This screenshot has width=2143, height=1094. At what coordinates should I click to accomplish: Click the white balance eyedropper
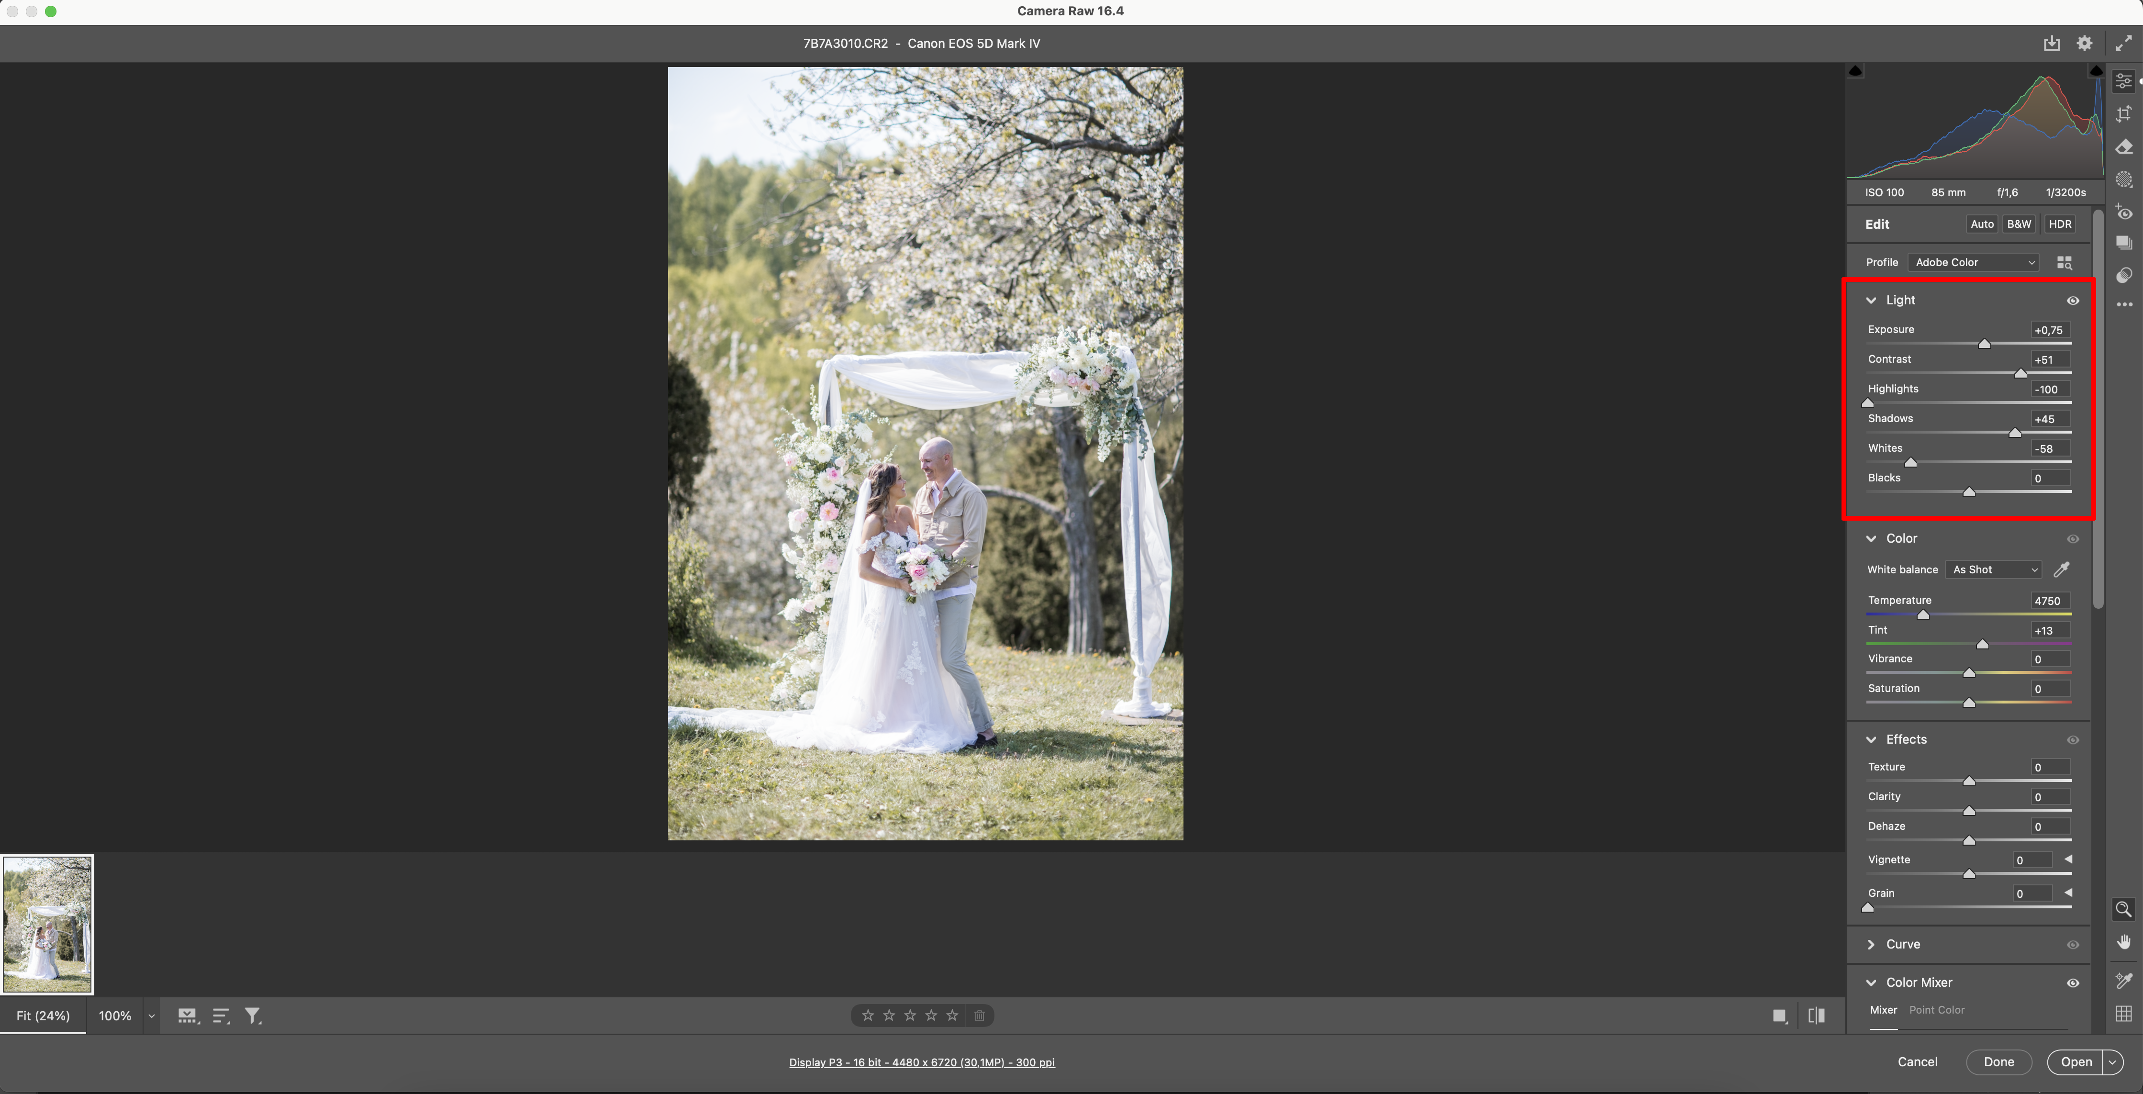pos(2062,570)
